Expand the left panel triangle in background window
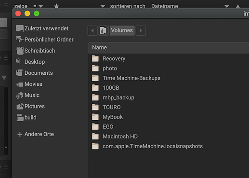249x178 pixels. click(x=4, y=78)
